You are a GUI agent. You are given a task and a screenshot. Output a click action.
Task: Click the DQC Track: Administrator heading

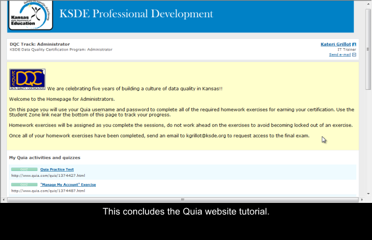coord(40,44)
